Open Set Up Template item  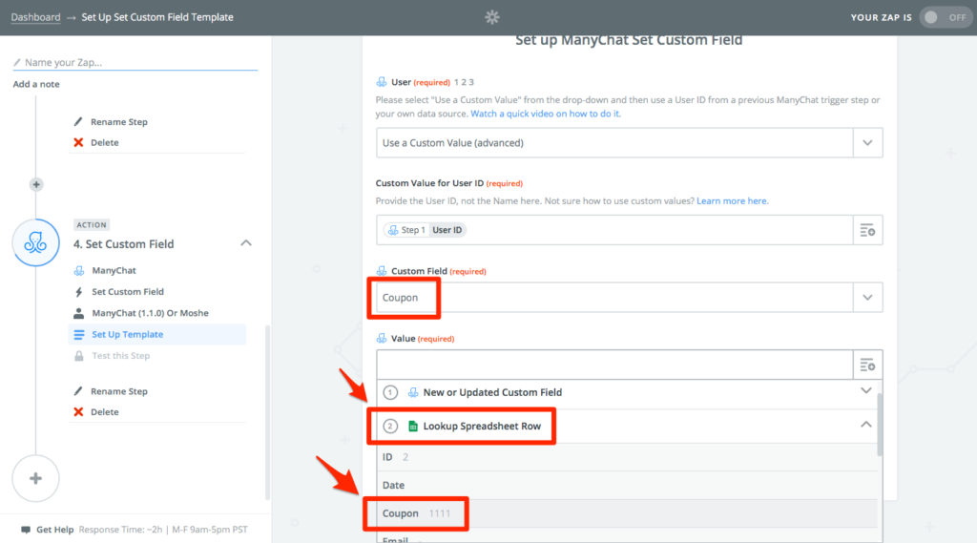click(157, 335)
